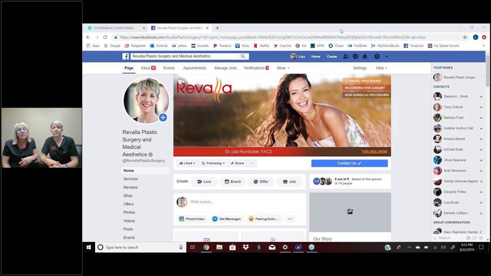Open the notifications bell icon
491x276 pixels.
tap(365, 56)
